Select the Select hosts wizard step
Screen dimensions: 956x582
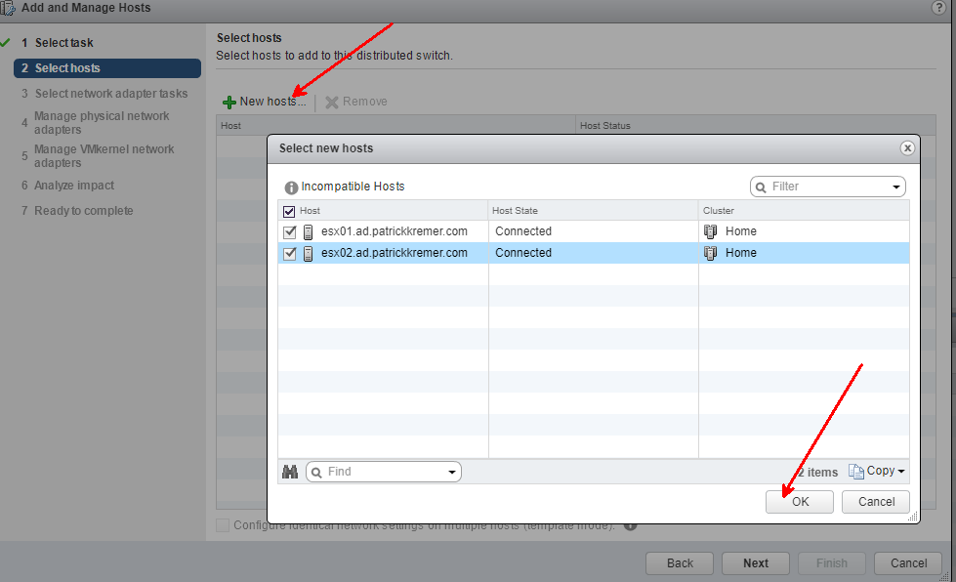[67, 68]
